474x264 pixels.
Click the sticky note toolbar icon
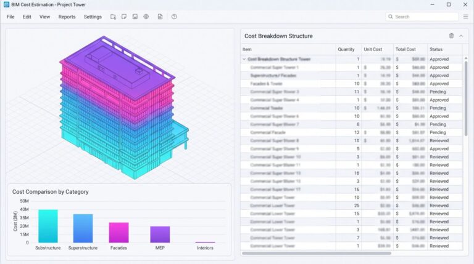[x=124, y=17]
